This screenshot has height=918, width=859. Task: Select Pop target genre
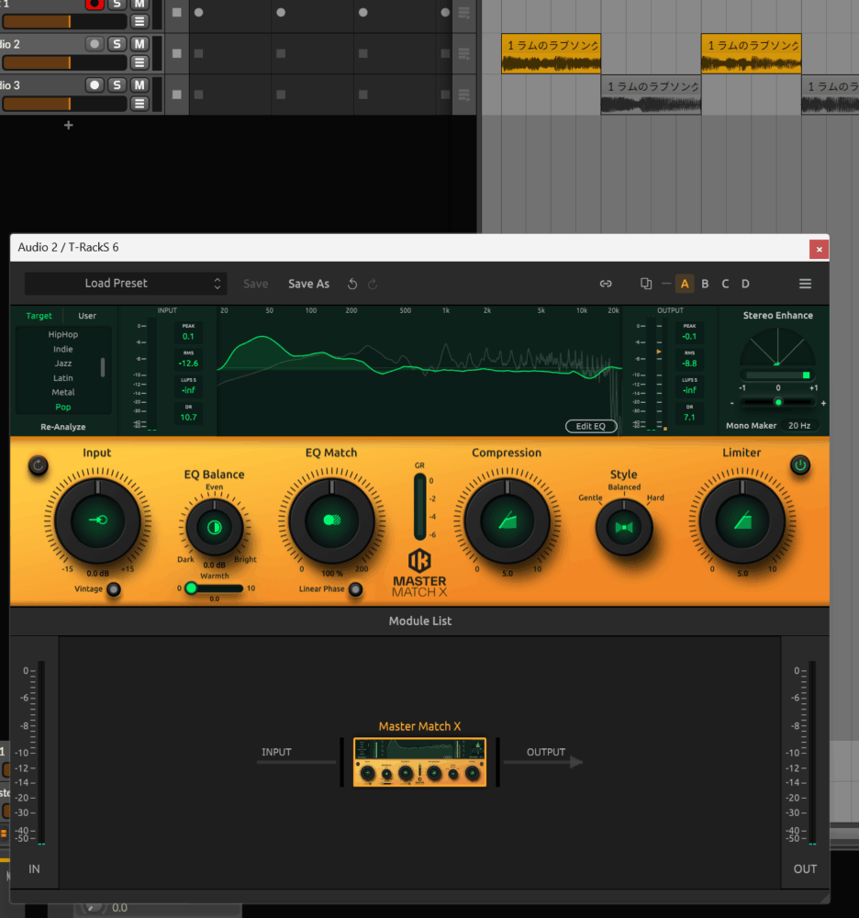63,407
